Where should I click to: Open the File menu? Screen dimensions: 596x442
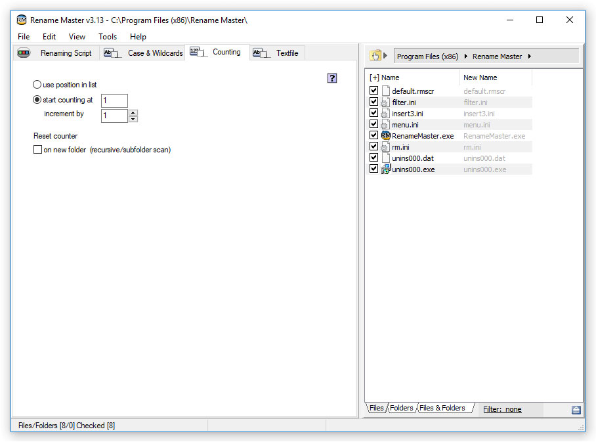[x=24, y=37]
